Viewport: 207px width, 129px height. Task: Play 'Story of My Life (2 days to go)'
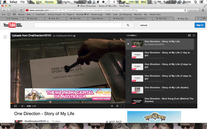point(160,67)
